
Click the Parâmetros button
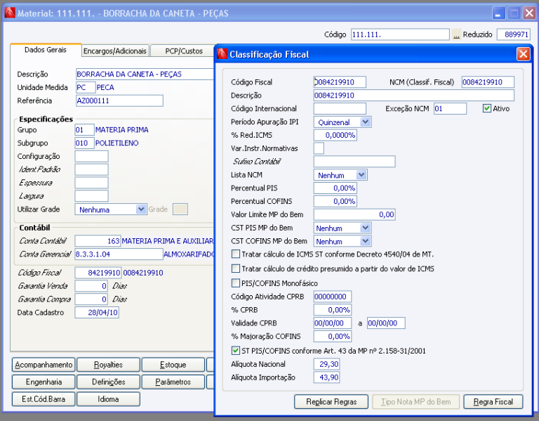pyautogui.click(x=173, y=382)
